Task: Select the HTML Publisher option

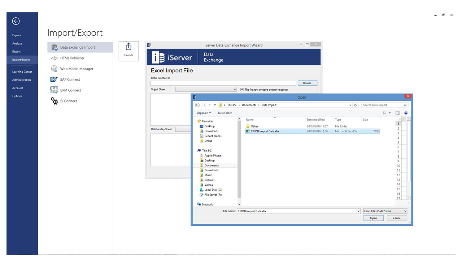Action: [x=72, y=58]
